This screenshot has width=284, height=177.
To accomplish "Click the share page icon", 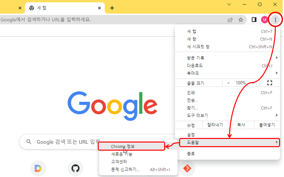I will pyautogui.click(x=230, y=20).
